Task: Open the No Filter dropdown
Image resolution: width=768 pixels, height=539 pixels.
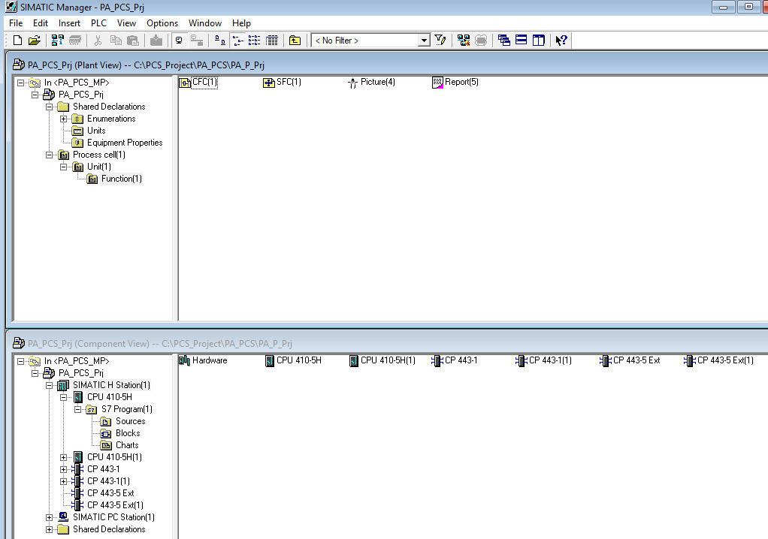Action: (x=424, y=41)
